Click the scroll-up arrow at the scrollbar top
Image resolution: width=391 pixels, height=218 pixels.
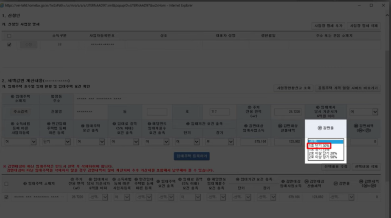387,15
